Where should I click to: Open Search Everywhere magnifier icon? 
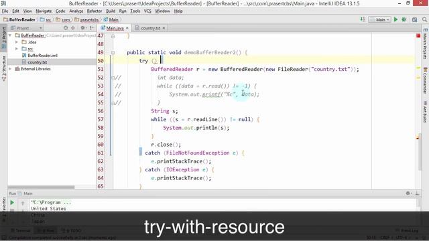pyautogui.click(x=424, y=19)
